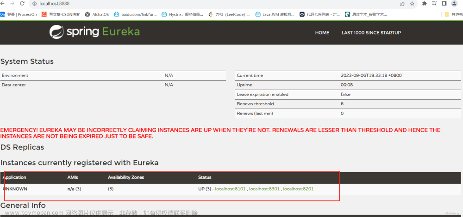
Task: Click the Environment row label
Action: pyautogui.click(x=15, y=75)
